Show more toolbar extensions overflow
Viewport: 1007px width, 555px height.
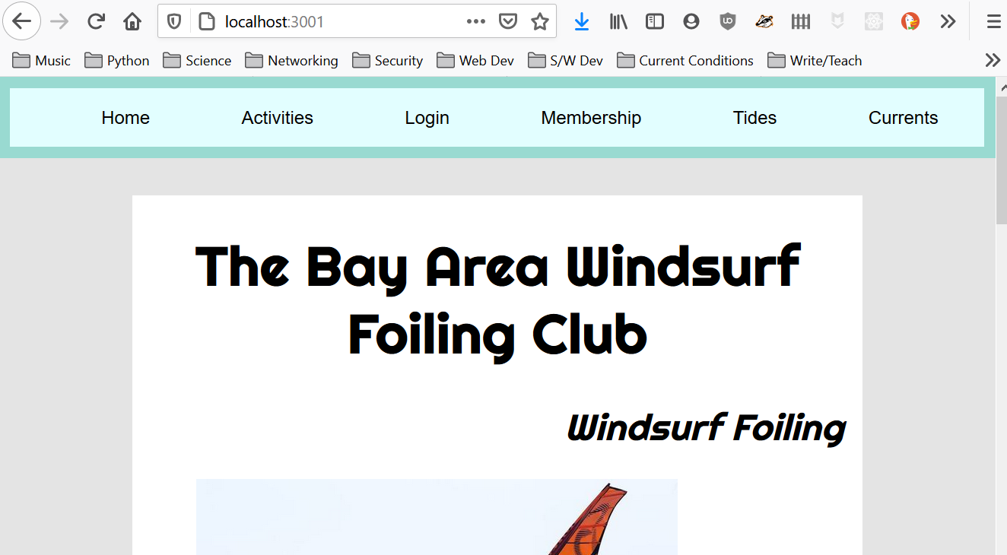948,21
